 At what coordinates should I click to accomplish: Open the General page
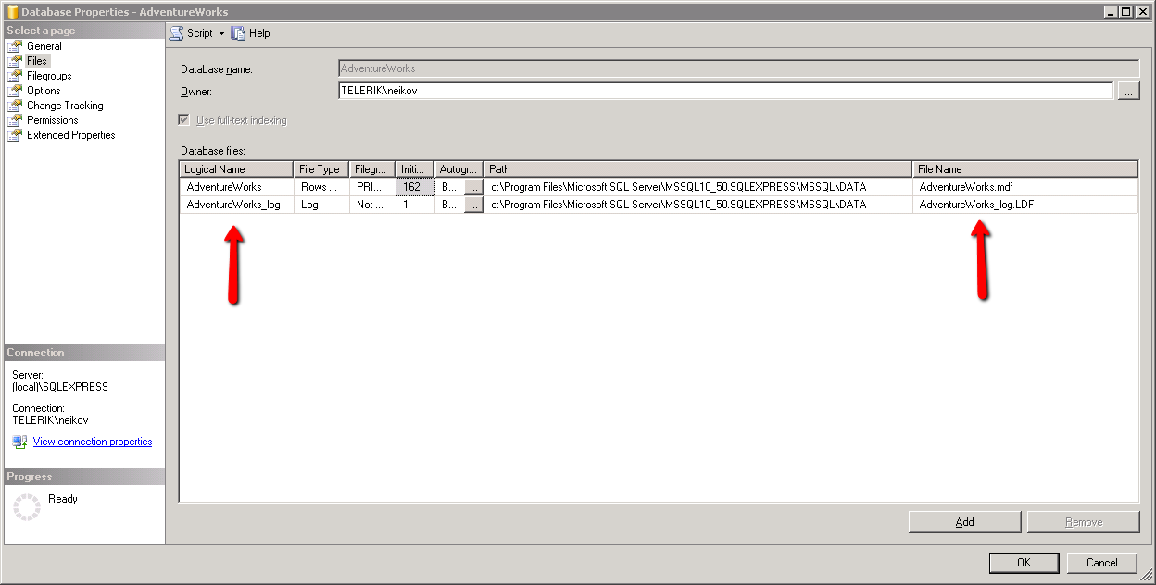pos(44,46)
